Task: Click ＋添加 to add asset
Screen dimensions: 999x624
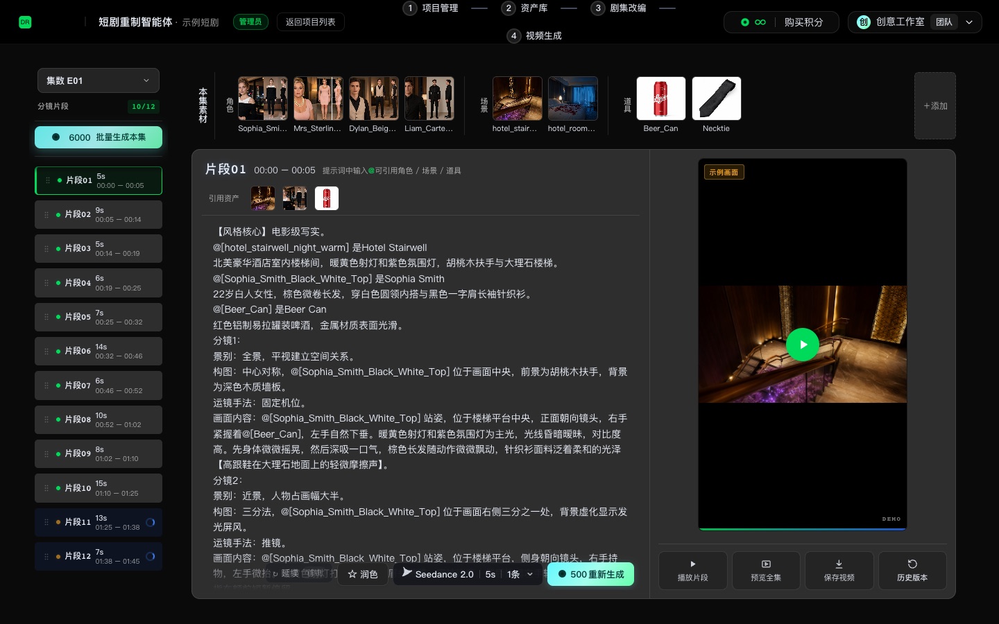Action: click(x=935, y=106)
